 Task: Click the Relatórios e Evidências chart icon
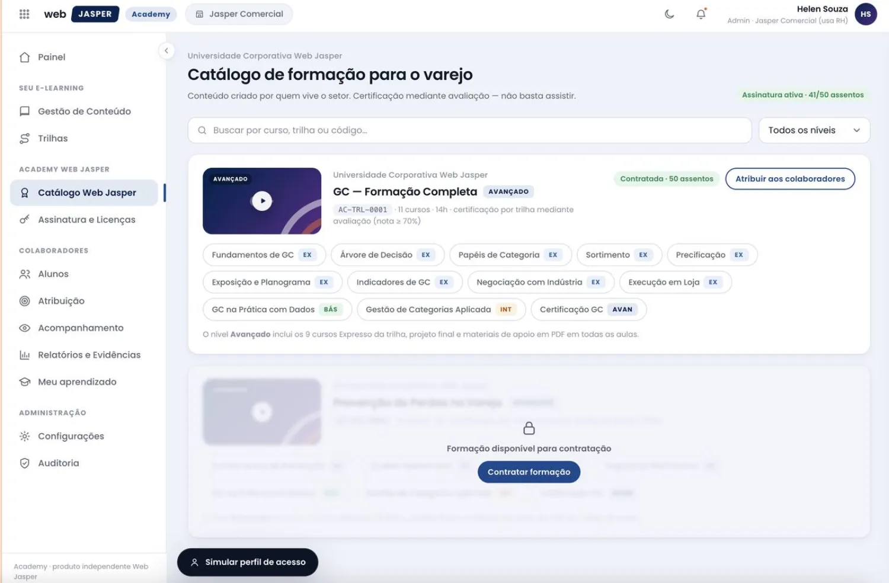tap(24, 355)
